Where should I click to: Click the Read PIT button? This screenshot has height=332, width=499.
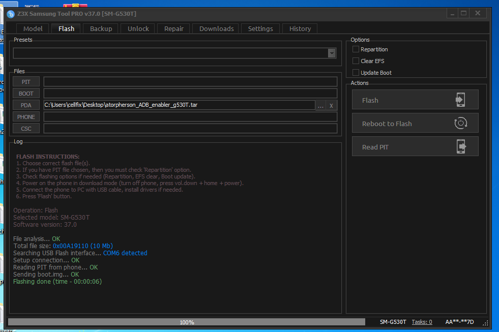pos(415,146)
